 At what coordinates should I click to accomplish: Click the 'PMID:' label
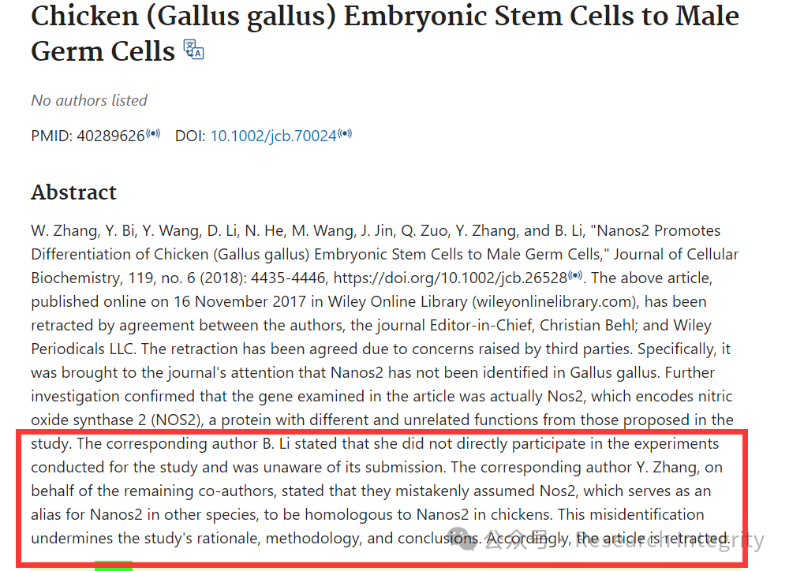click(52, 136)
